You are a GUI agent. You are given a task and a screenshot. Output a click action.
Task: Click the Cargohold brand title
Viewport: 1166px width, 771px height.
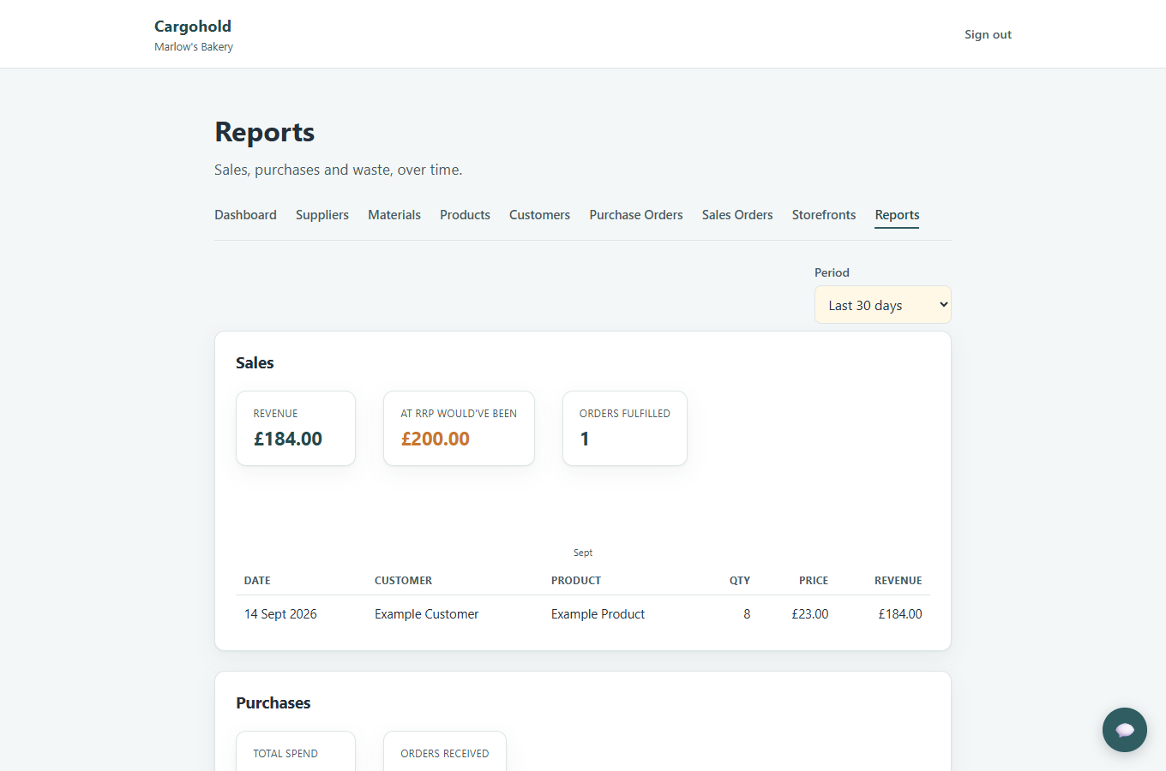pyautogui.click(x=193, y=26)
